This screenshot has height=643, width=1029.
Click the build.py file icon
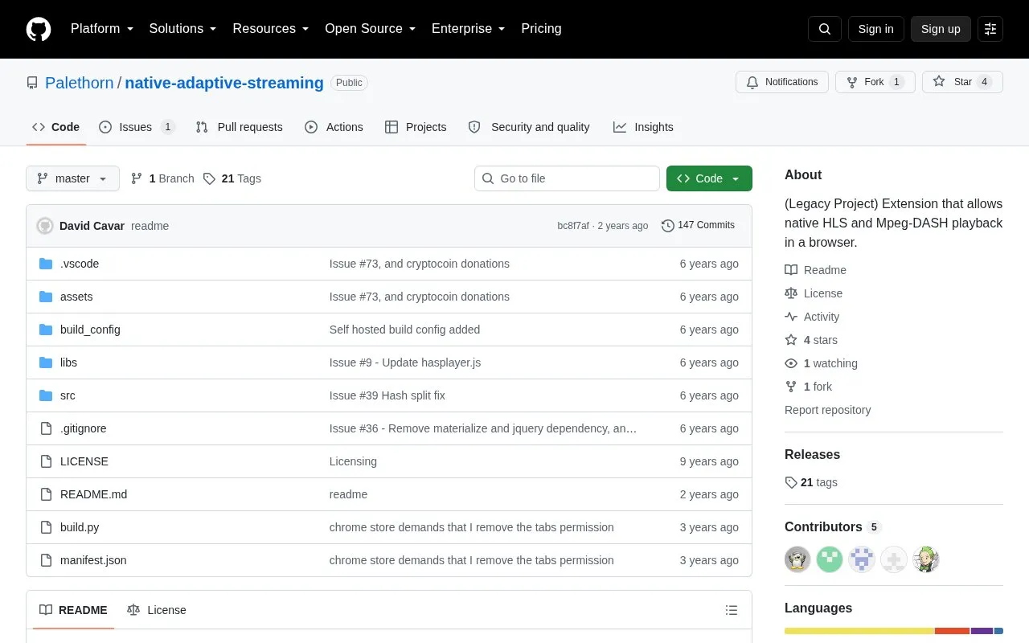(46, 527)
